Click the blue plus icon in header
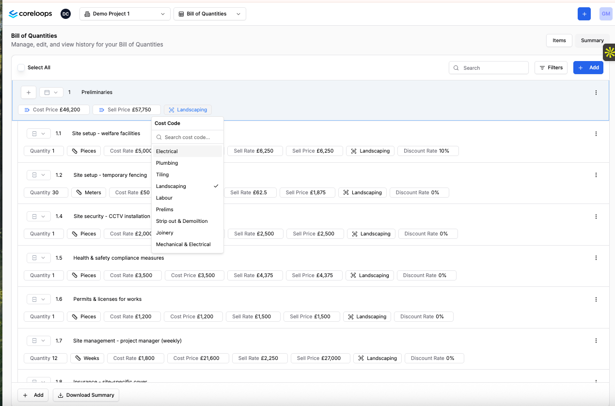Screen dimensions: 615x406 pyautogui.click(x=584, y=14)
